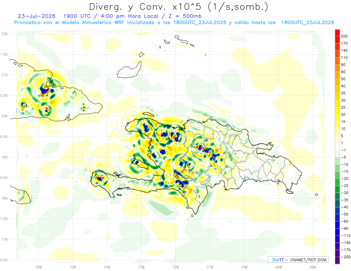Click colorbar value "25" in yellow range

(x=344, y=108)
